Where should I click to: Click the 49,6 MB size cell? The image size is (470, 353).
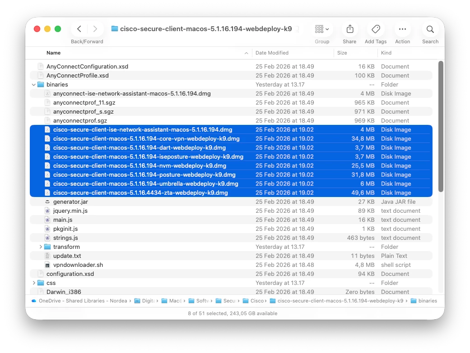coord(363,193)
